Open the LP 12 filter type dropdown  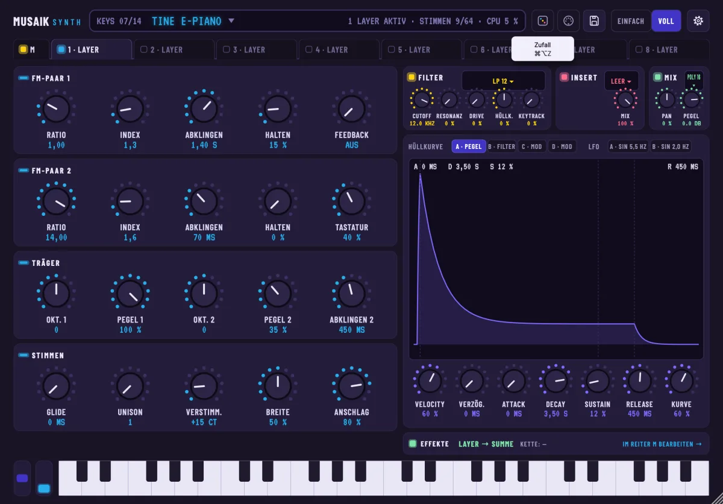[x=503, y=81]
